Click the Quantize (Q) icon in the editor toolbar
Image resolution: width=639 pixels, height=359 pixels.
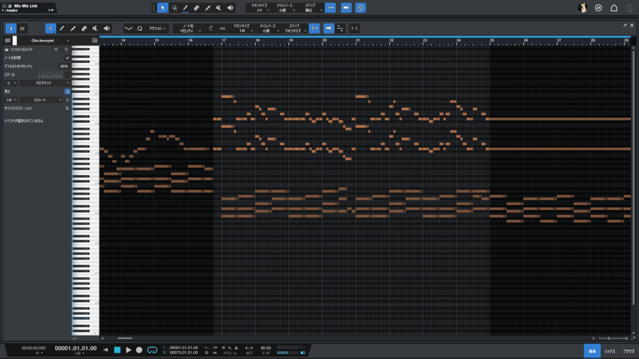tap(140, 28)
